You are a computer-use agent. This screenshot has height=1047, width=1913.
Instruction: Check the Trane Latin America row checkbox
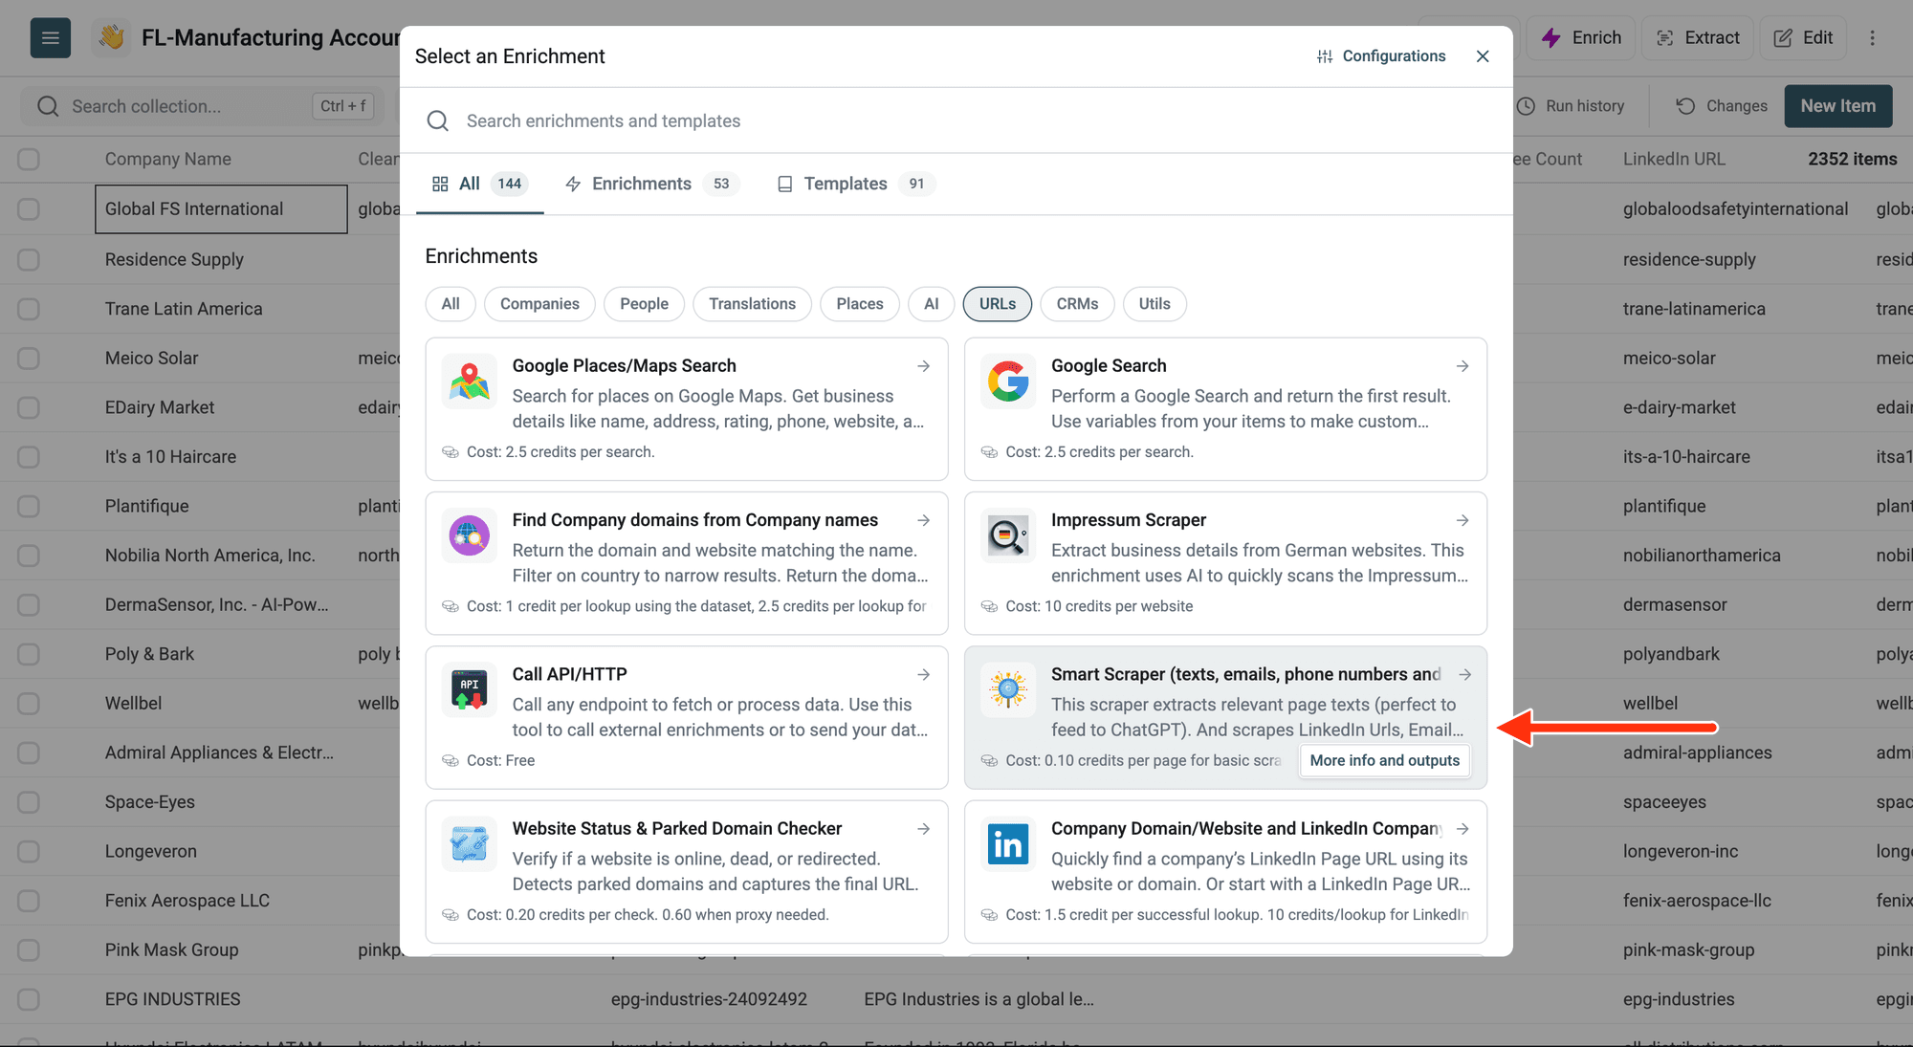pos(29,309)
